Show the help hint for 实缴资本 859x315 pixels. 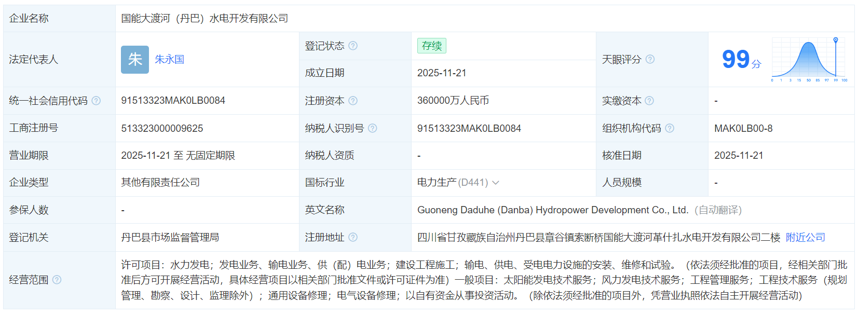click(x=649, y=101)
